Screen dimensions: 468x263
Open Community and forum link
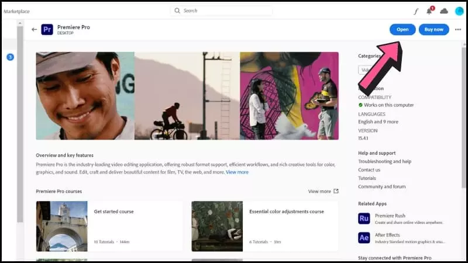[x=382, y=186]
